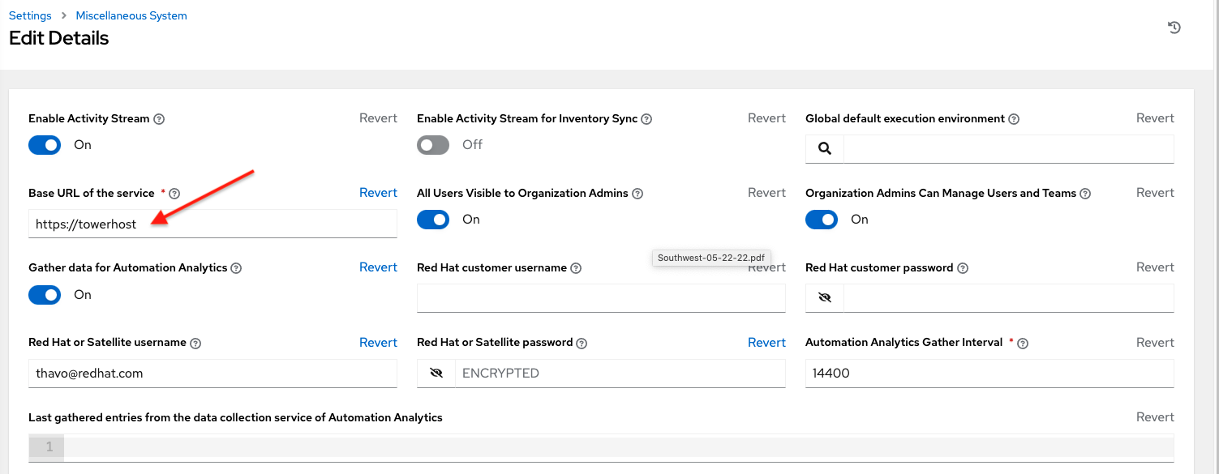
Task: Open the activity stream history icon
Action: click(1174, 28)
